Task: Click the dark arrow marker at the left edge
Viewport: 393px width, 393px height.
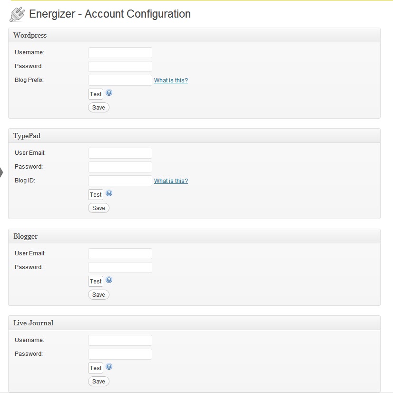Action: [x=1, y=172]
